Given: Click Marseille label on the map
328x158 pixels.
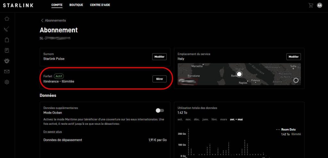Looking at the screenshot, I should point(197,66).
